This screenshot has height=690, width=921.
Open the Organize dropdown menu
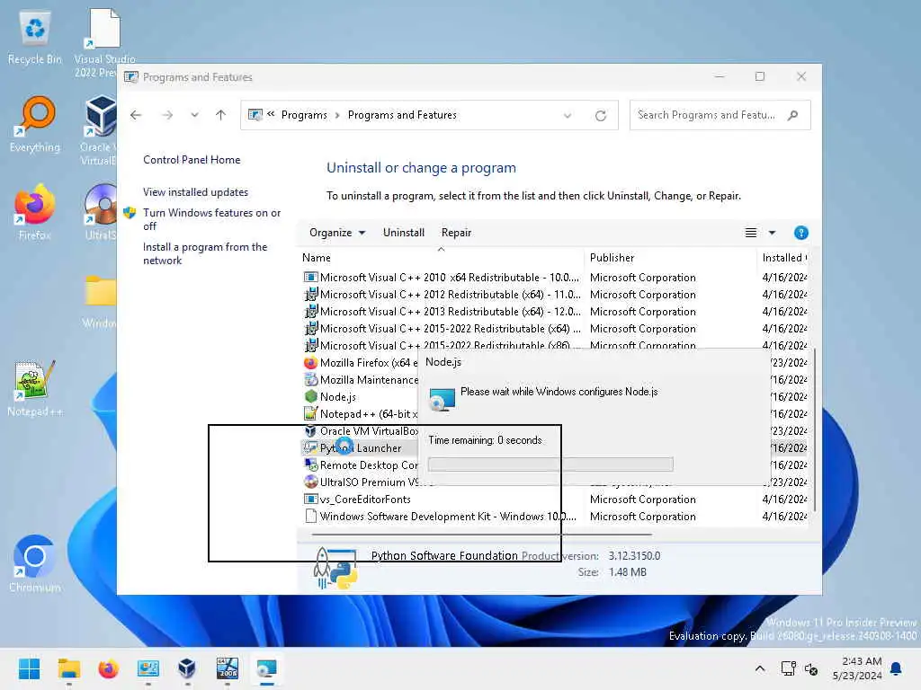(337, 233)
